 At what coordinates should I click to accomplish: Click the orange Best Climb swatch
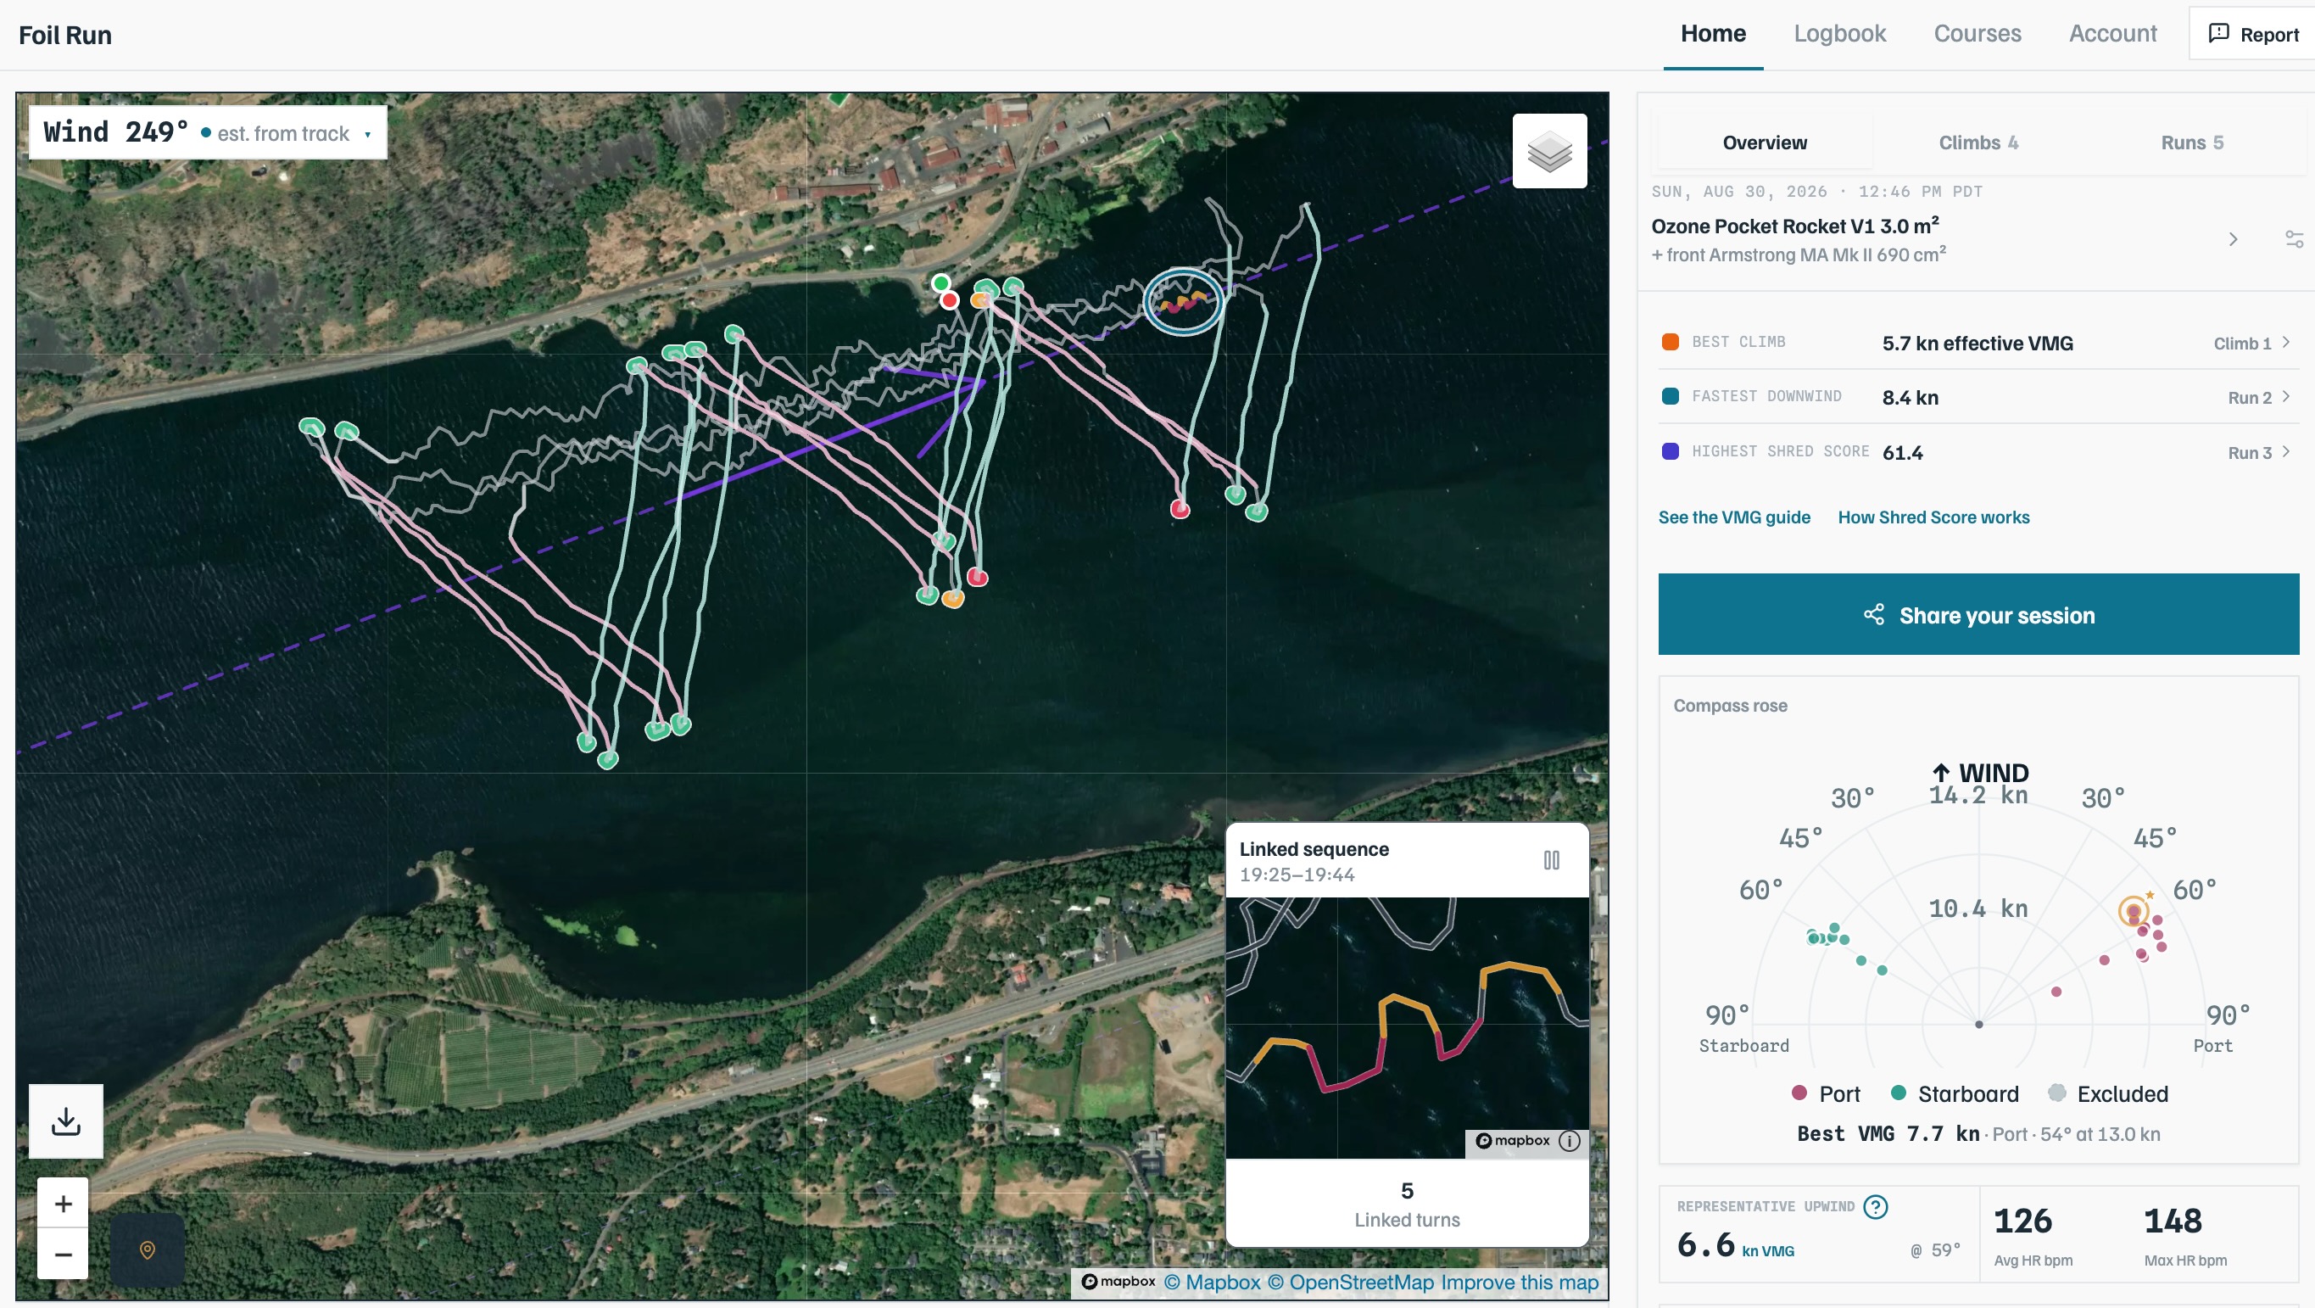[1670, 342]
